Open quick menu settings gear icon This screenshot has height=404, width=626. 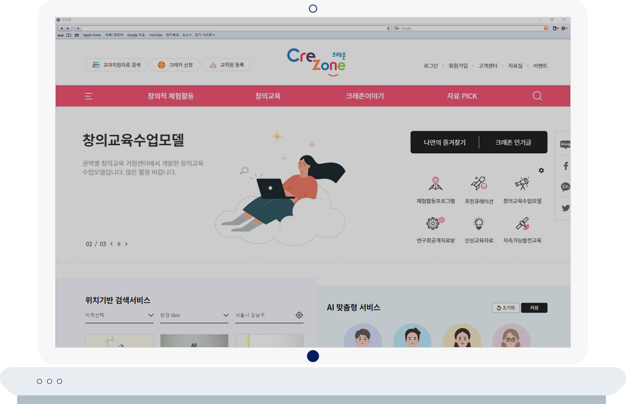(541, 170)
